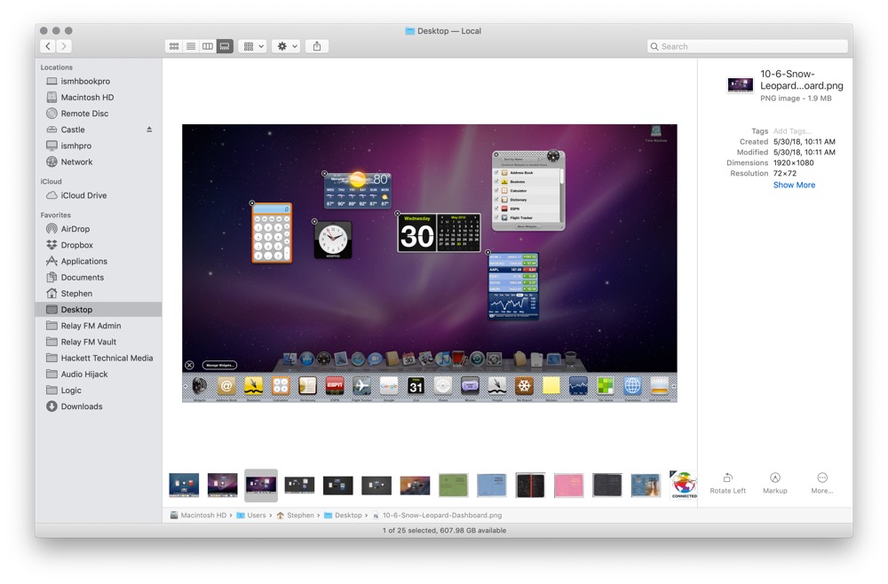Select Remote Disc in the sidebar
Viewport: 888px width, 584px height.
[x=99, y=114]
